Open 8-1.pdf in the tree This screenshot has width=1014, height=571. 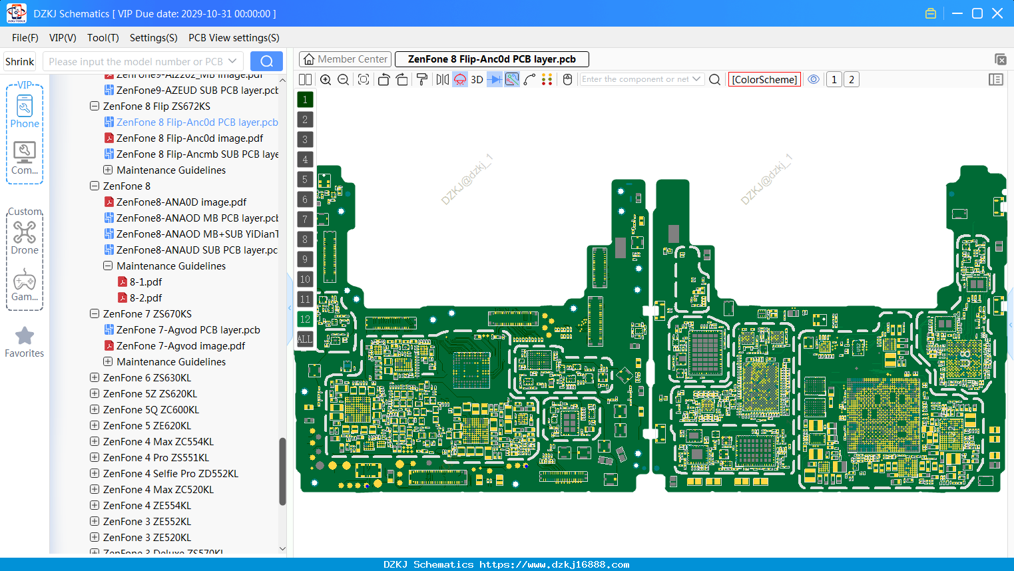(146, 282)
